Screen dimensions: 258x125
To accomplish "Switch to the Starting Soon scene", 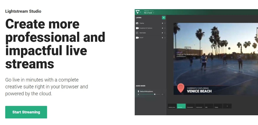I will 172,106.
